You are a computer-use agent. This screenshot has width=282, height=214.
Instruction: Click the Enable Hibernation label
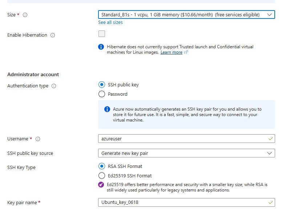click(x=27, y=35)
